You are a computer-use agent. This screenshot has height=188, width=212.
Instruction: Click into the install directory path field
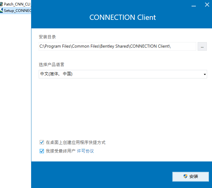(x=117, y=46)
